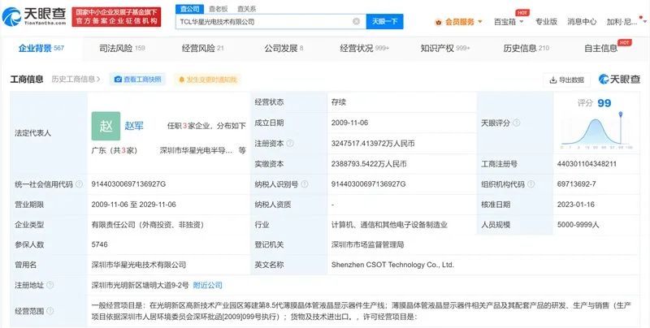Open the 专业版 link
650x328 pixels.
(546, 22)
